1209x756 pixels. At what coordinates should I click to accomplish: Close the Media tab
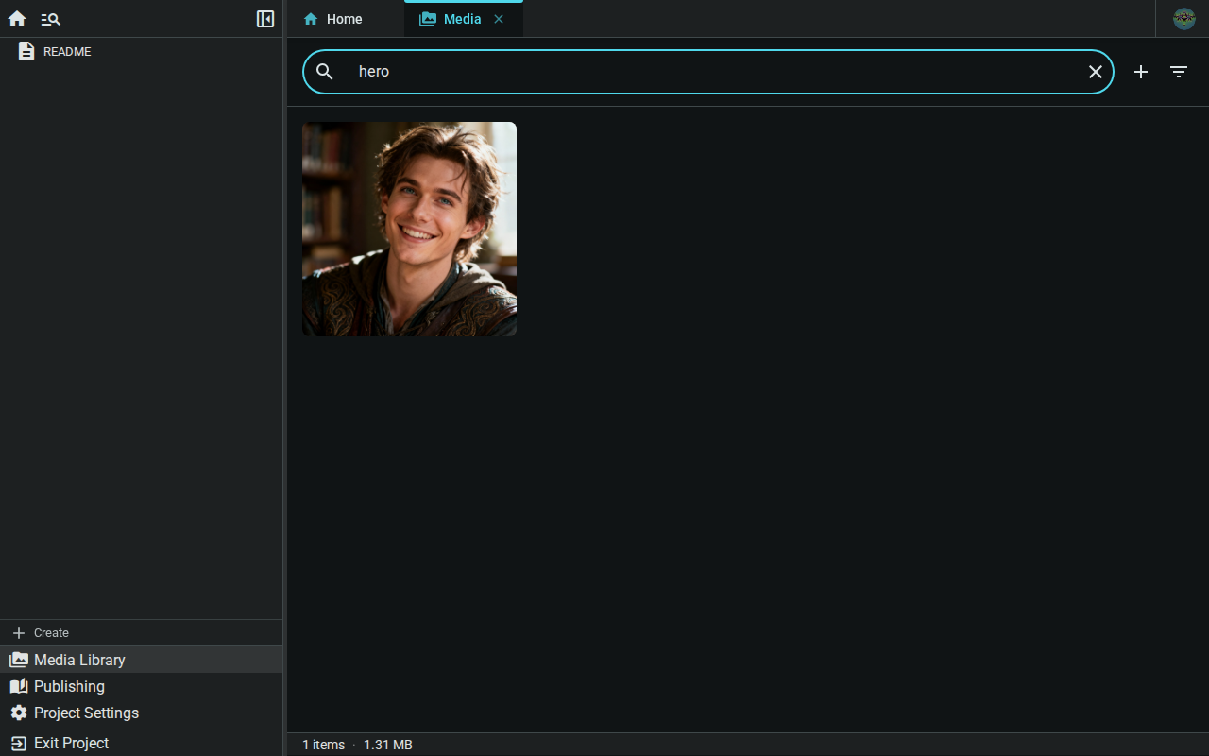click(499, 19)
